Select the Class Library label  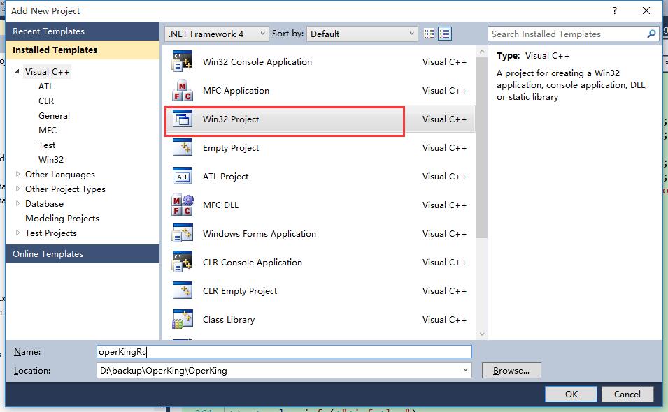pos(229,319)
